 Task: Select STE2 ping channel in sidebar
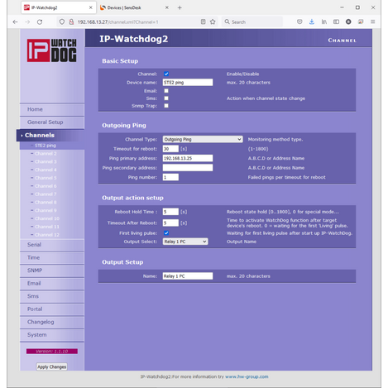(46, 146)
